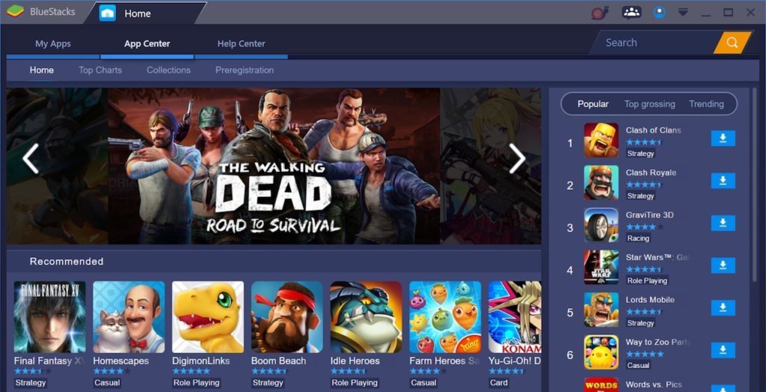Click the Clash Royale title text
This screenshot has height=392, width=766.
pos(651,173)
